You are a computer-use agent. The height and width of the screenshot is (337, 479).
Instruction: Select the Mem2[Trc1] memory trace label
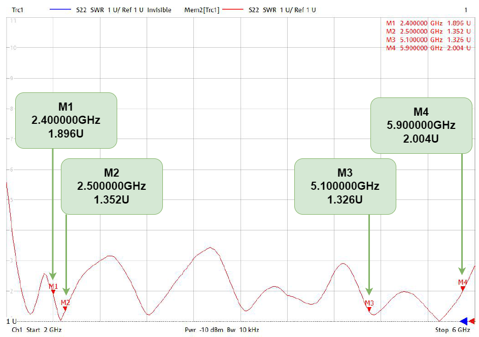click(x=203, y=10)
